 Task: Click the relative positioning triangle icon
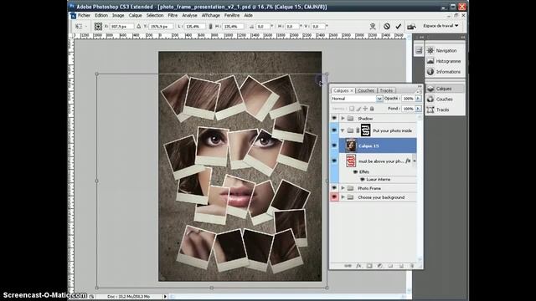pos(138,26)
